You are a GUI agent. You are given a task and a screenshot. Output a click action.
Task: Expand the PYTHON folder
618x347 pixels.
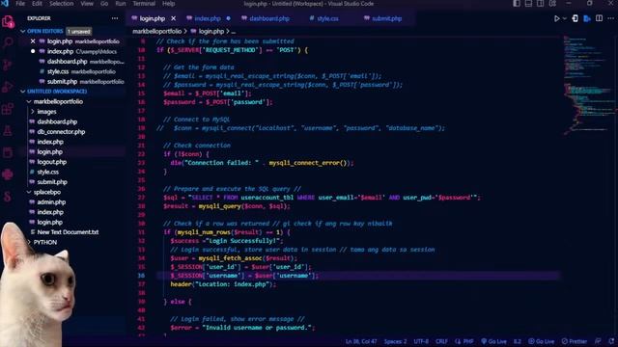point(29,242)
